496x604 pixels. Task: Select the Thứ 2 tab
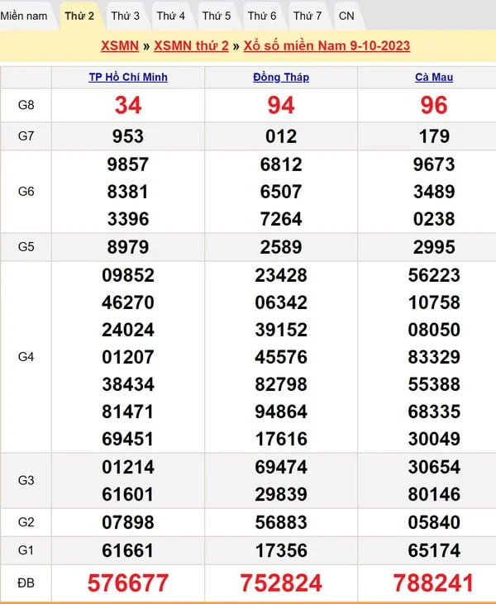click(x=79, y=16)
